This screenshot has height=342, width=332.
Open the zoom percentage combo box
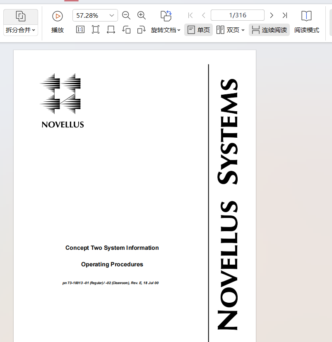point(112,15)
